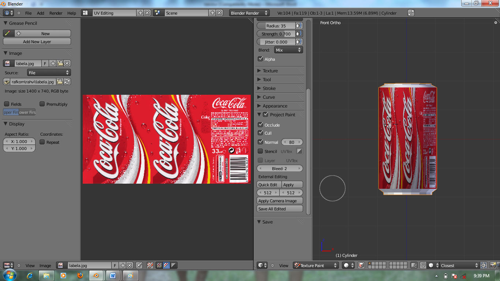Click the Quick Edit button
This screenshot has height=281, width=500.
269,185
